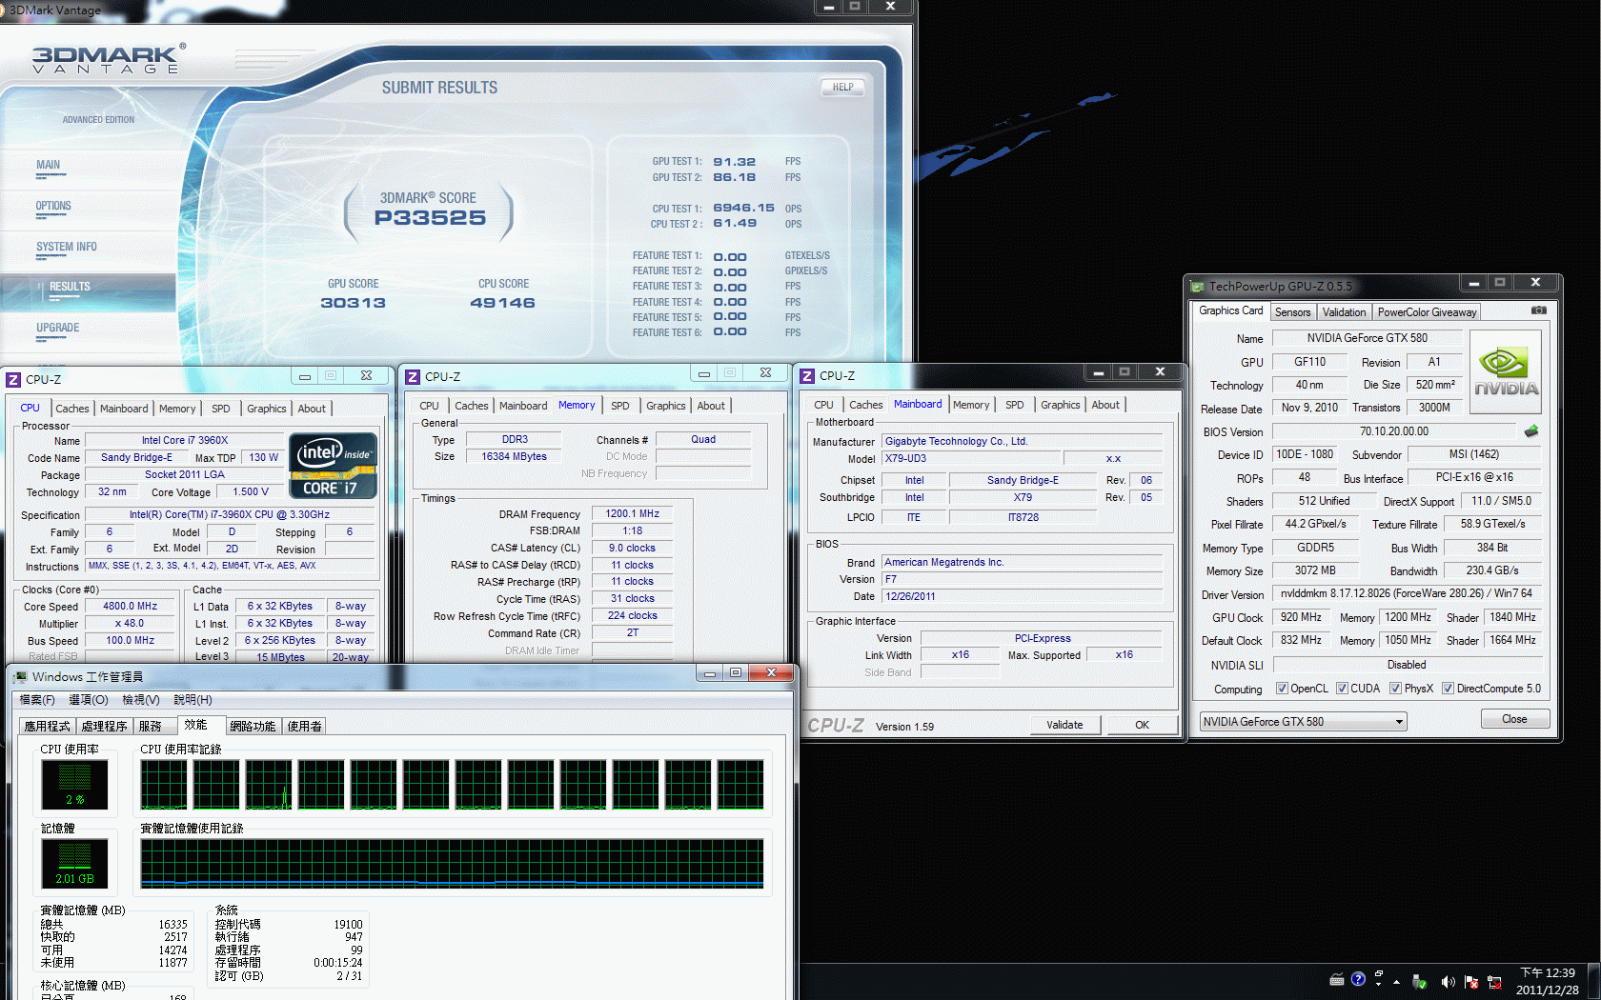Select Graphics Card tab in GPU-Z
The height and width of the screenshot is (1000, 1601).
(1230, 310)
